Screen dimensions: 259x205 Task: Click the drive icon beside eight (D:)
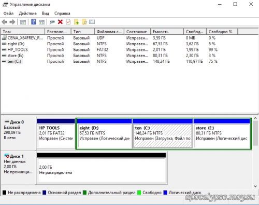coord(4,44)
